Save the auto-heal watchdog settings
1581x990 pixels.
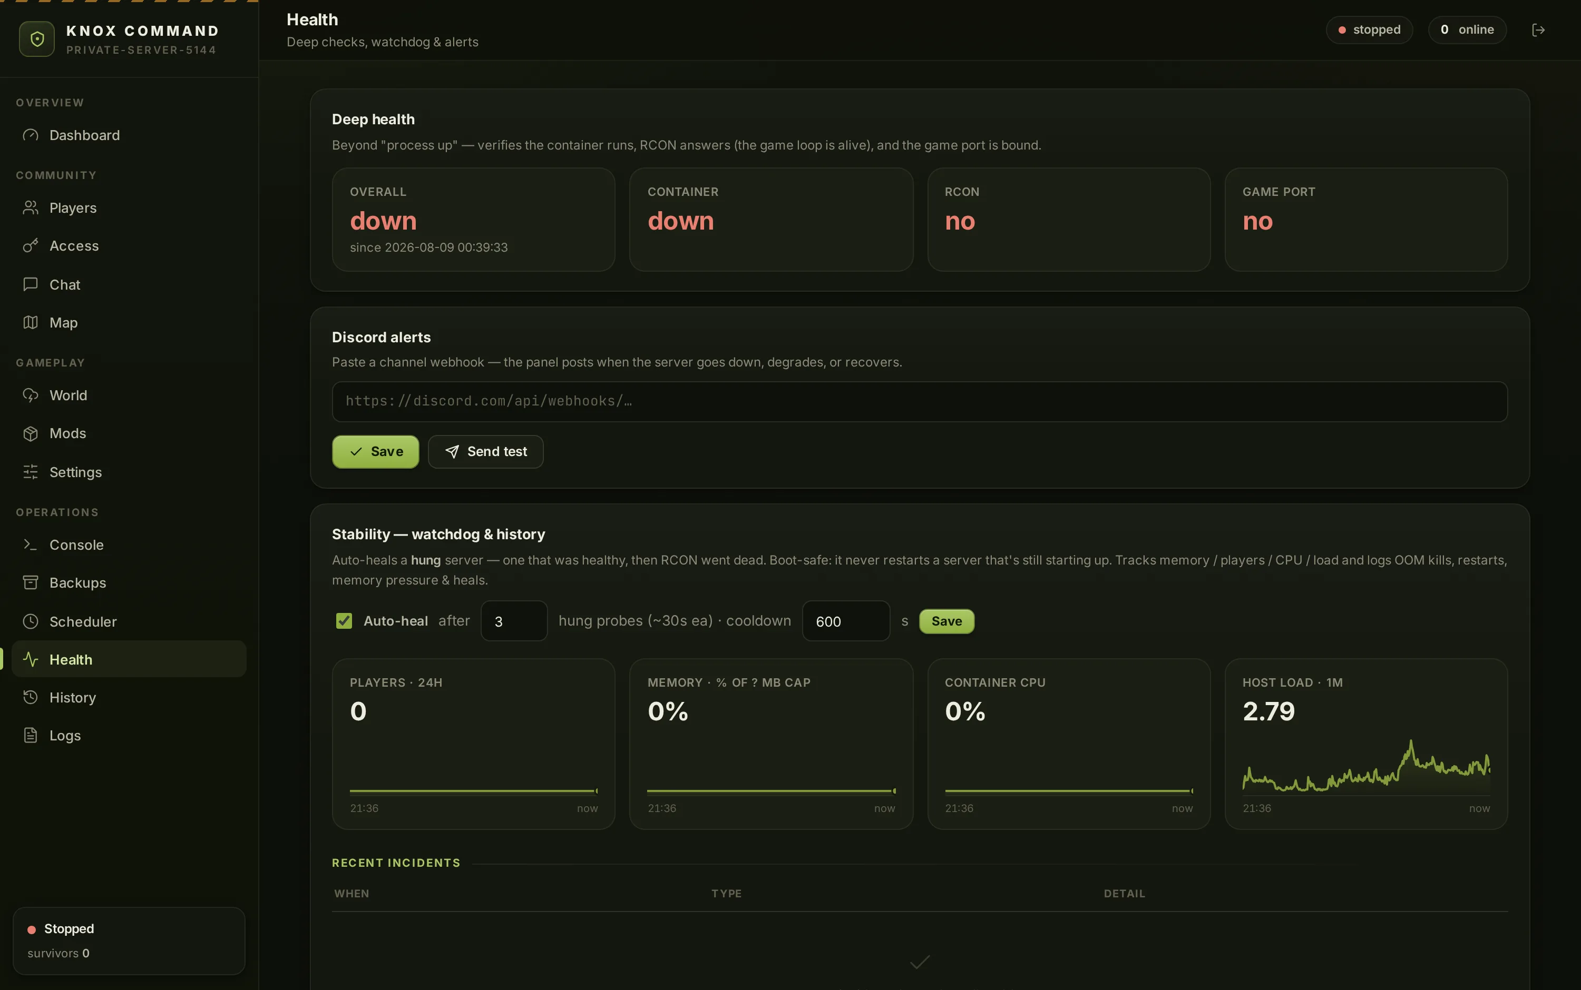(946, 621)
